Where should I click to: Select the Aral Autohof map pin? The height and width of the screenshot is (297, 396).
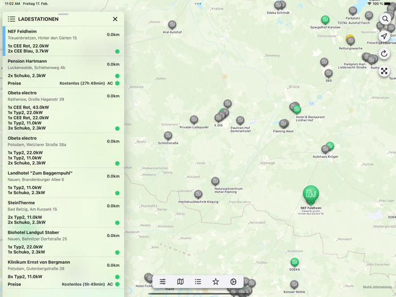pyautogui.click(x=172, y=25)
